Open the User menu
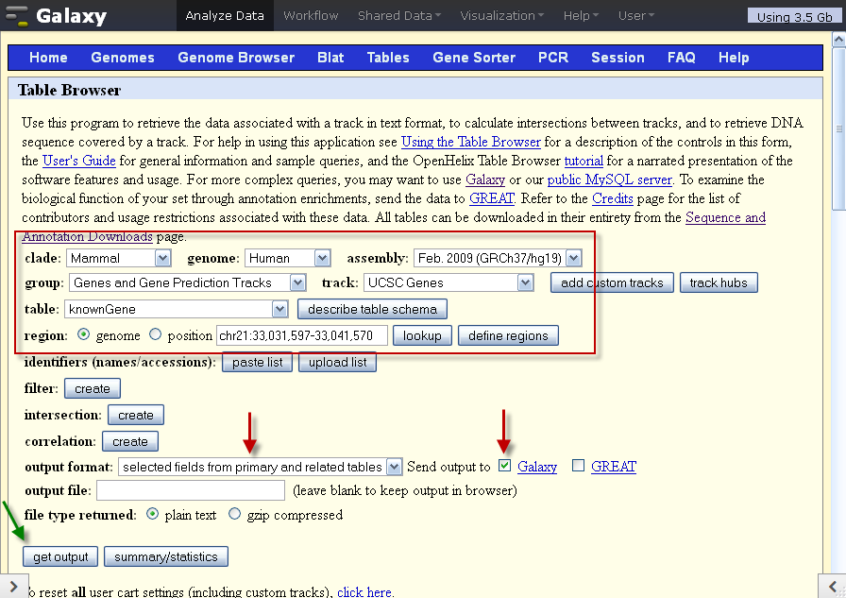Image resolution: width=846 pixels, height=598 pixels. (636, 16)
